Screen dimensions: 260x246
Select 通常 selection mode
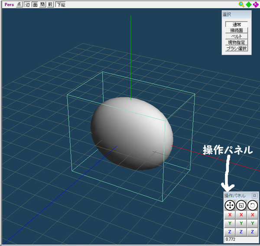tap(237, 25)
